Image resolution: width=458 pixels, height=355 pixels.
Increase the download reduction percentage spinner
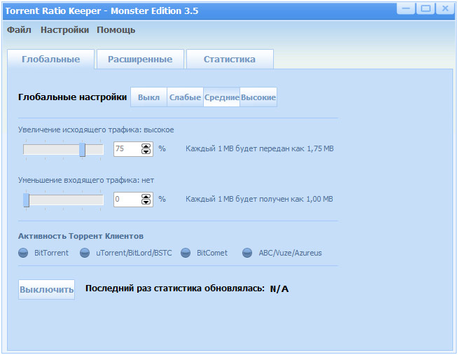[146, 196]
